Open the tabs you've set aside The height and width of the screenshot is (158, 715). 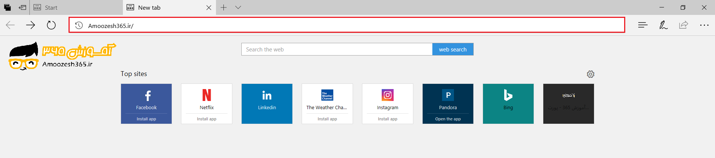point(7,7)
